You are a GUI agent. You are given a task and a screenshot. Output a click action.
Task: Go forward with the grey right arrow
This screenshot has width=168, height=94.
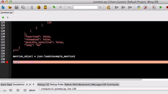pos(8,17)
